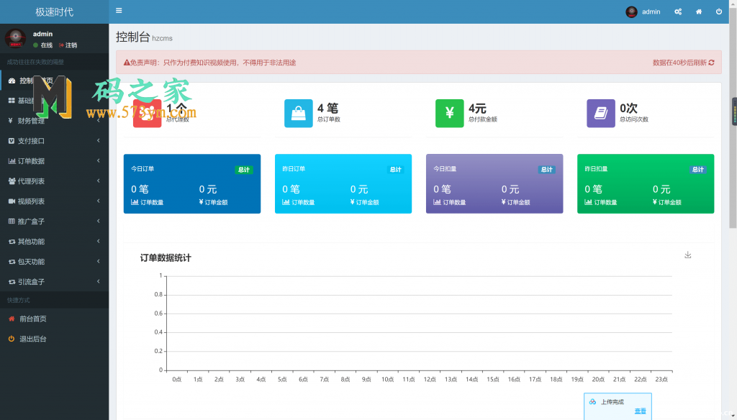Click the 总计 badge on 今日扣量 card

[x=547, y=170]
